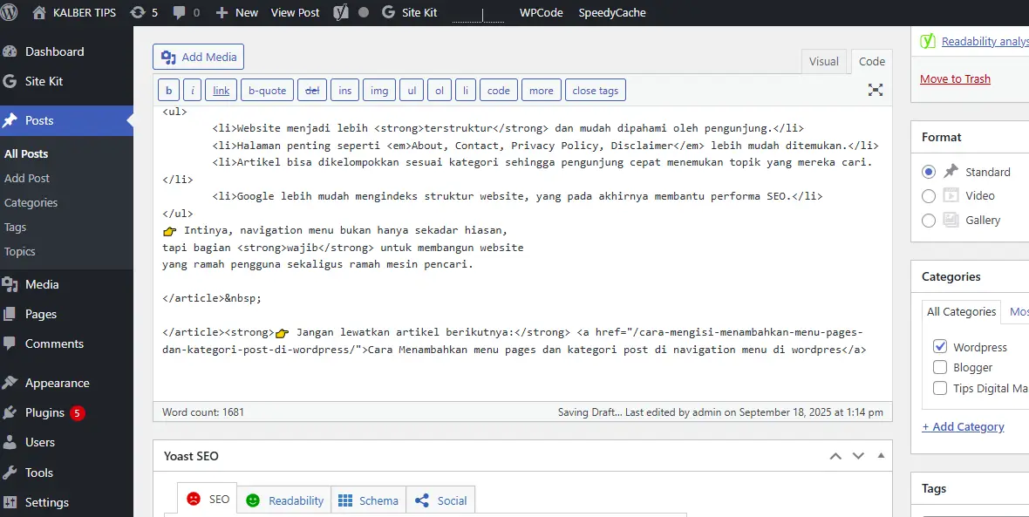Click the Move to Trash link
Screen dimensions: 1029x517
click(x=955, y=78)
